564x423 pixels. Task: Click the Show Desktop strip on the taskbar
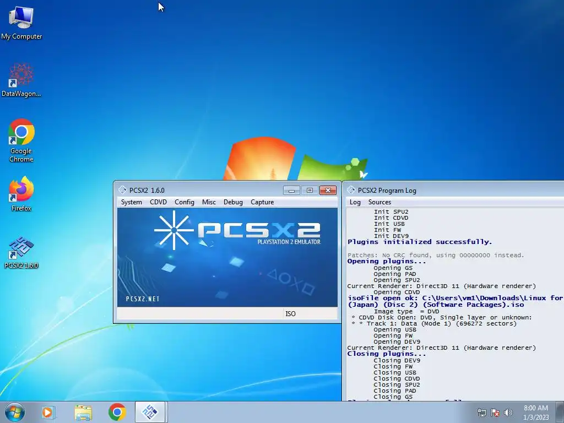coord(560,412)
